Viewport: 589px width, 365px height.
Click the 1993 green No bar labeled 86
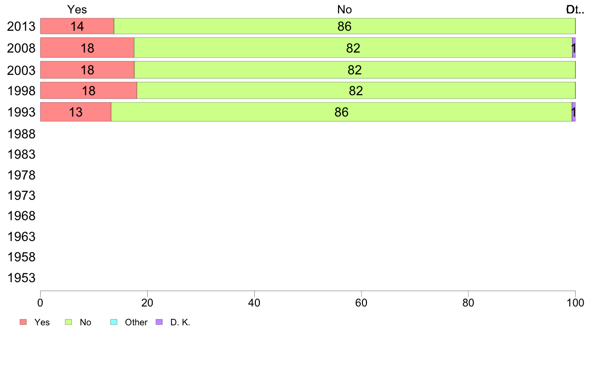pos(341,112)
